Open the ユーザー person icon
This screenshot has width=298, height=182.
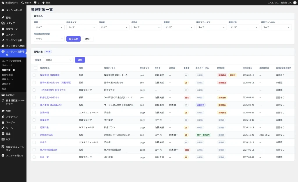coord(3,122)
